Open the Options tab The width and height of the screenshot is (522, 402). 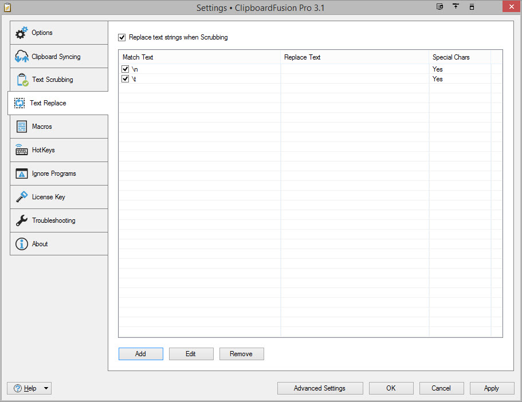[59, 33]
